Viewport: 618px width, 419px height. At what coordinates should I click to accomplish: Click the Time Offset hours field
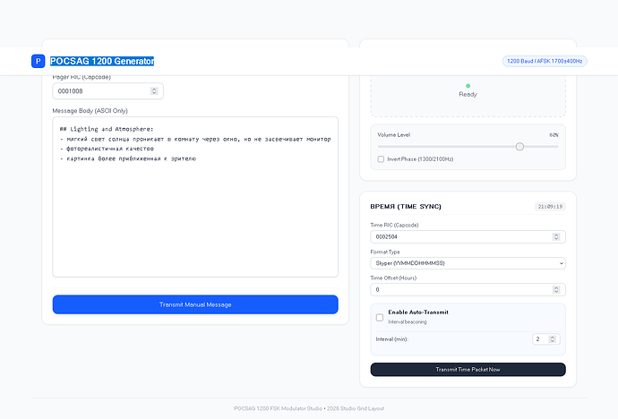coord(468,289)
